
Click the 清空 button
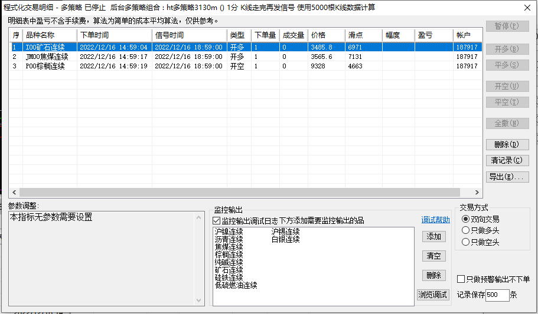(x=433, y=256)
